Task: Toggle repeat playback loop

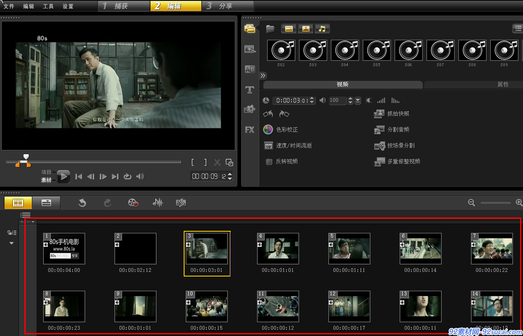Action: click(127, 176)
